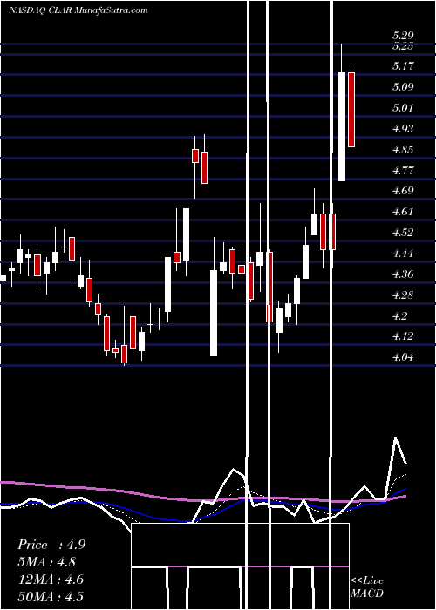Click the 5.29 price axis label
The width and height of the screenshot is (436, 610).
pos(403,36)
